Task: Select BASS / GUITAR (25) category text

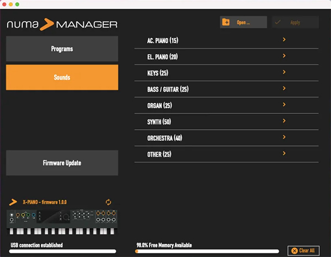Action: point(168,89)
